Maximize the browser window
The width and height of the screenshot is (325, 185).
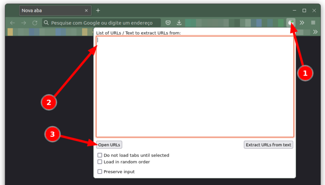(304, 10)
